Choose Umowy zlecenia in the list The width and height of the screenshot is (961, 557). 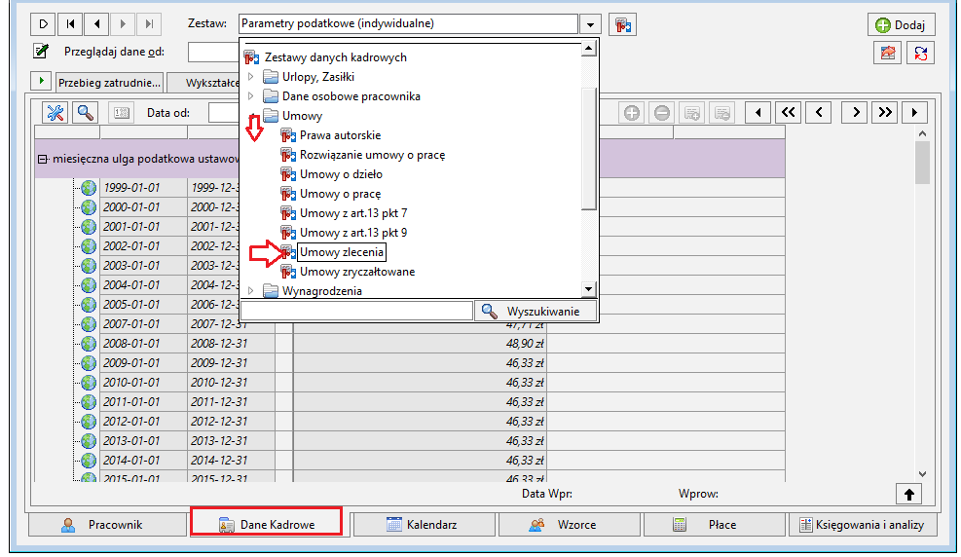tap(342, 252)
